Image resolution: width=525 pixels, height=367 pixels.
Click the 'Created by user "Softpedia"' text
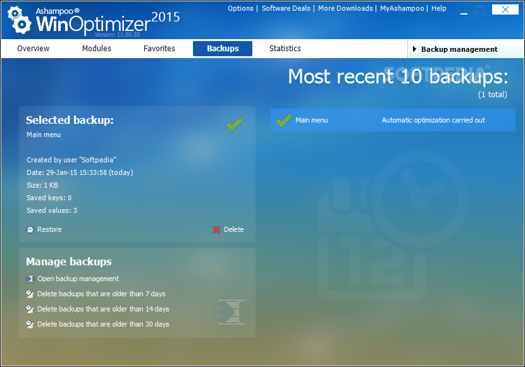71,160
